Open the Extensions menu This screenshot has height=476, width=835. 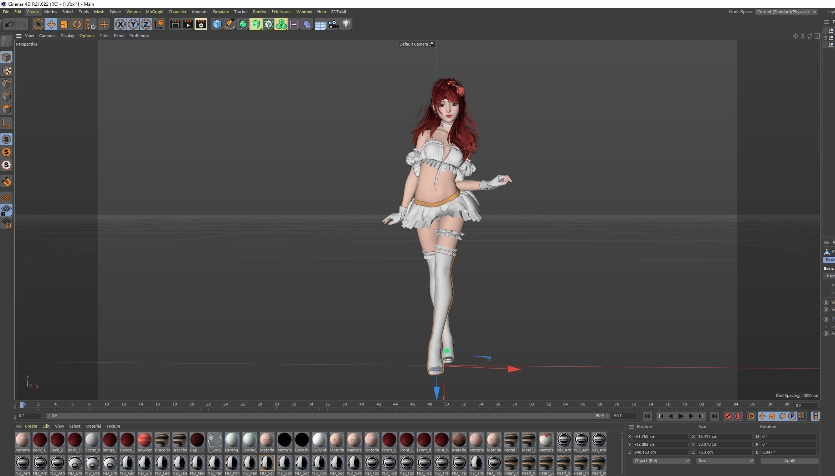(281, 12)
